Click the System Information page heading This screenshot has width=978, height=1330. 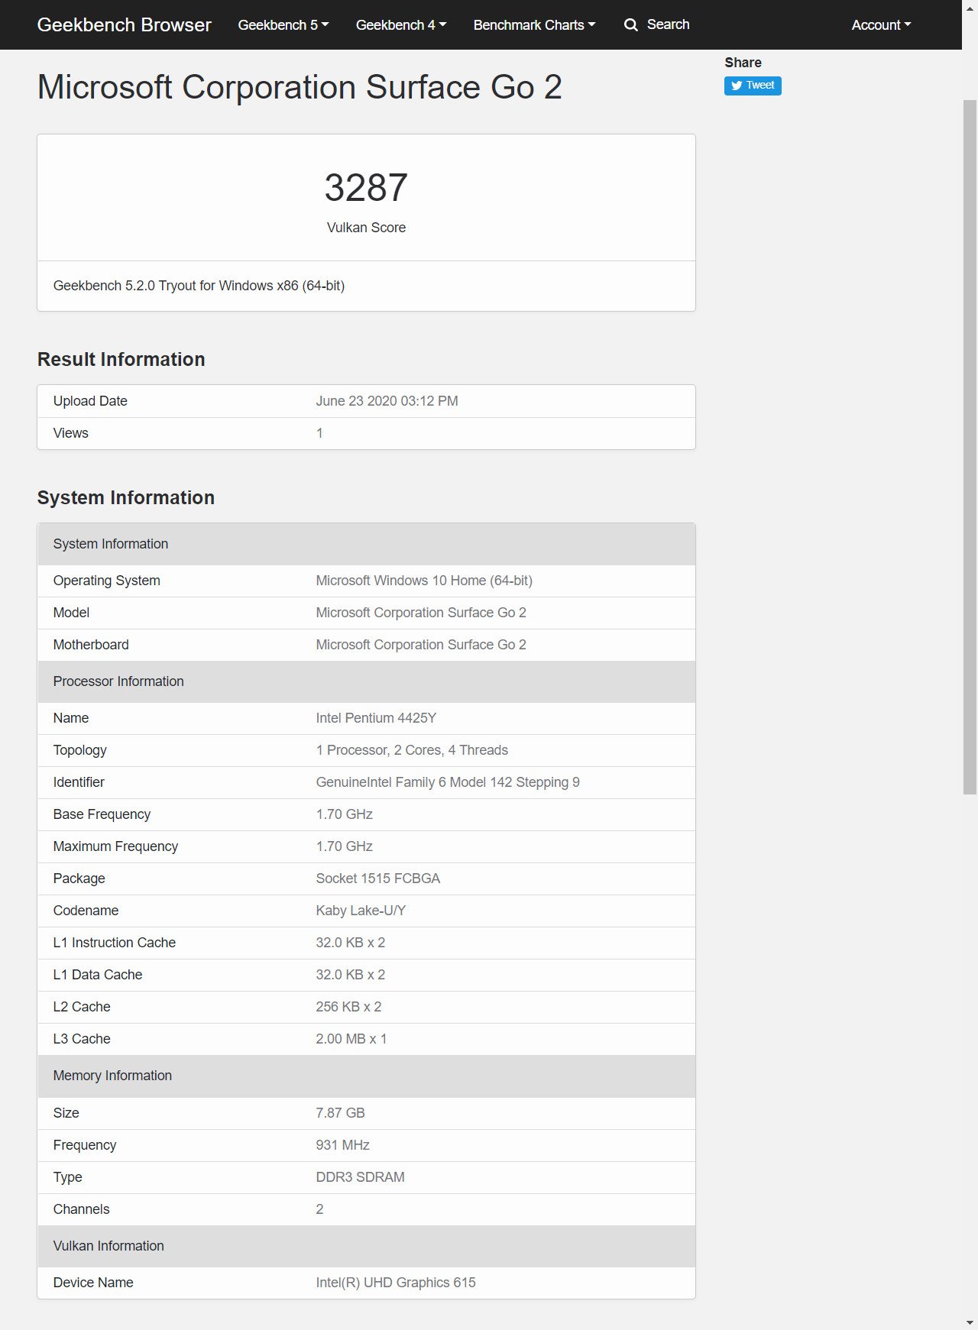tap(125, 497)
